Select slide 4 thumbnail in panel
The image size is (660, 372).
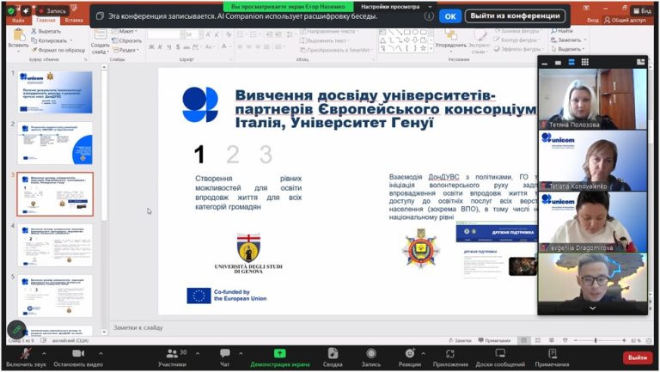point(55,246)
